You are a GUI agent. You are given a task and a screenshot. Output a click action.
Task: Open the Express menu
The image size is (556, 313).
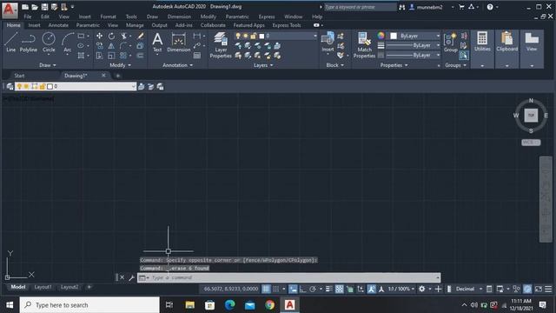[x=267, y=17]
